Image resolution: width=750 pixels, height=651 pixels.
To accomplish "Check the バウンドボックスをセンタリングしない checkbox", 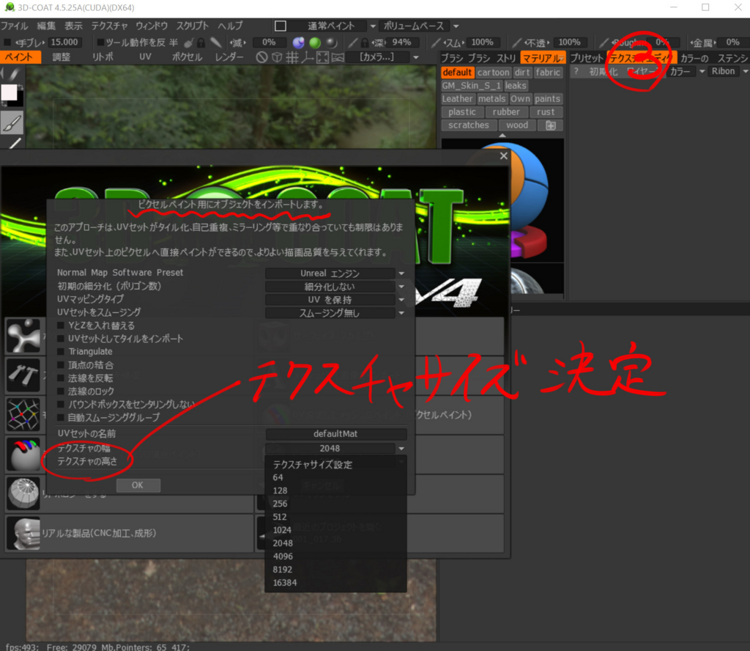I will click(x=61, y=405).
